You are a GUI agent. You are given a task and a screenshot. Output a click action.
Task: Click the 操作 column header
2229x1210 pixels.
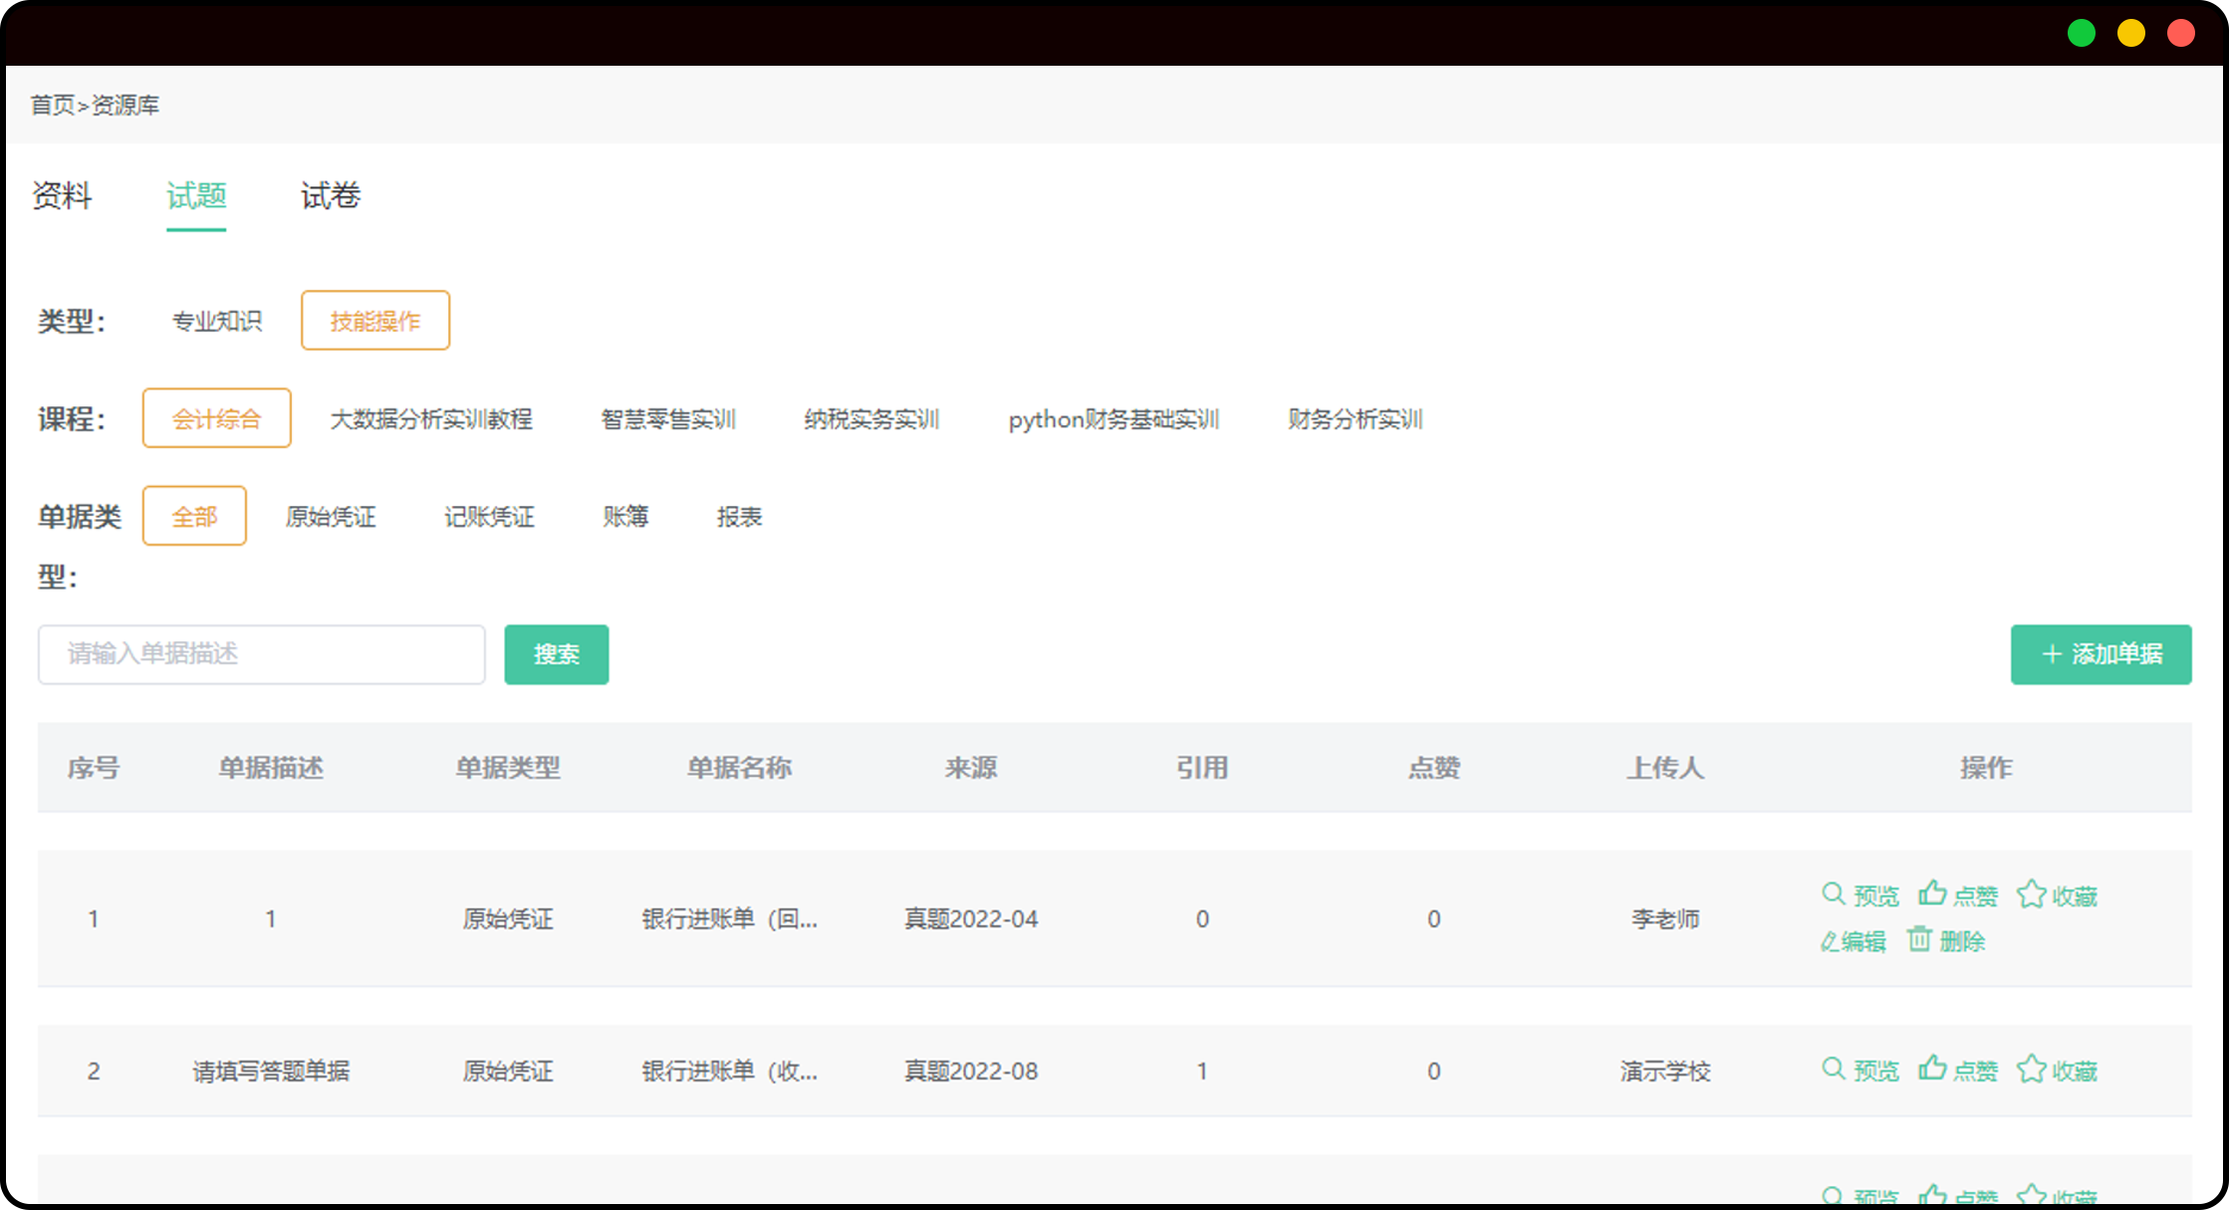click(x=1986, y=768)
